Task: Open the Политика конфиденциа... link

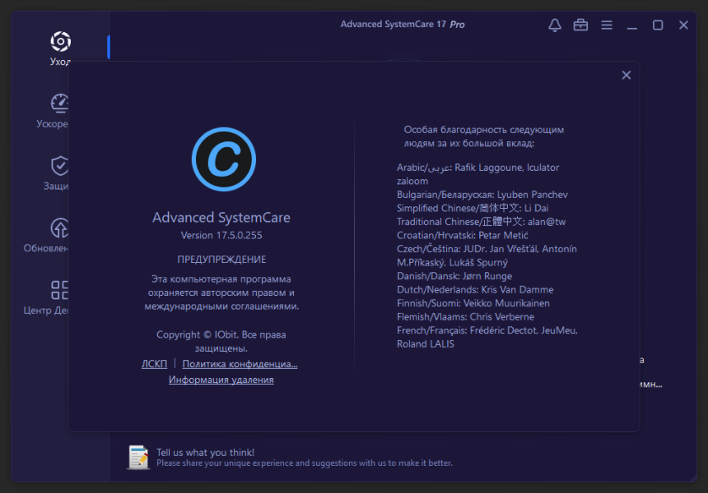Action: 240,364
